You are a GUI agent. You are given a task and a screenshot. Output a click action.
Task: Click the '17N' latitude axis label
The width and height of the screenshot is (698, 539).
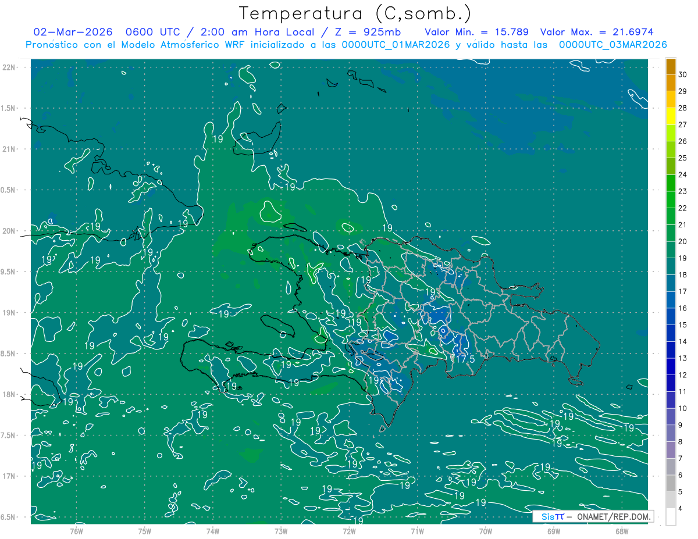pyautogui.click(x=8, y=476)
